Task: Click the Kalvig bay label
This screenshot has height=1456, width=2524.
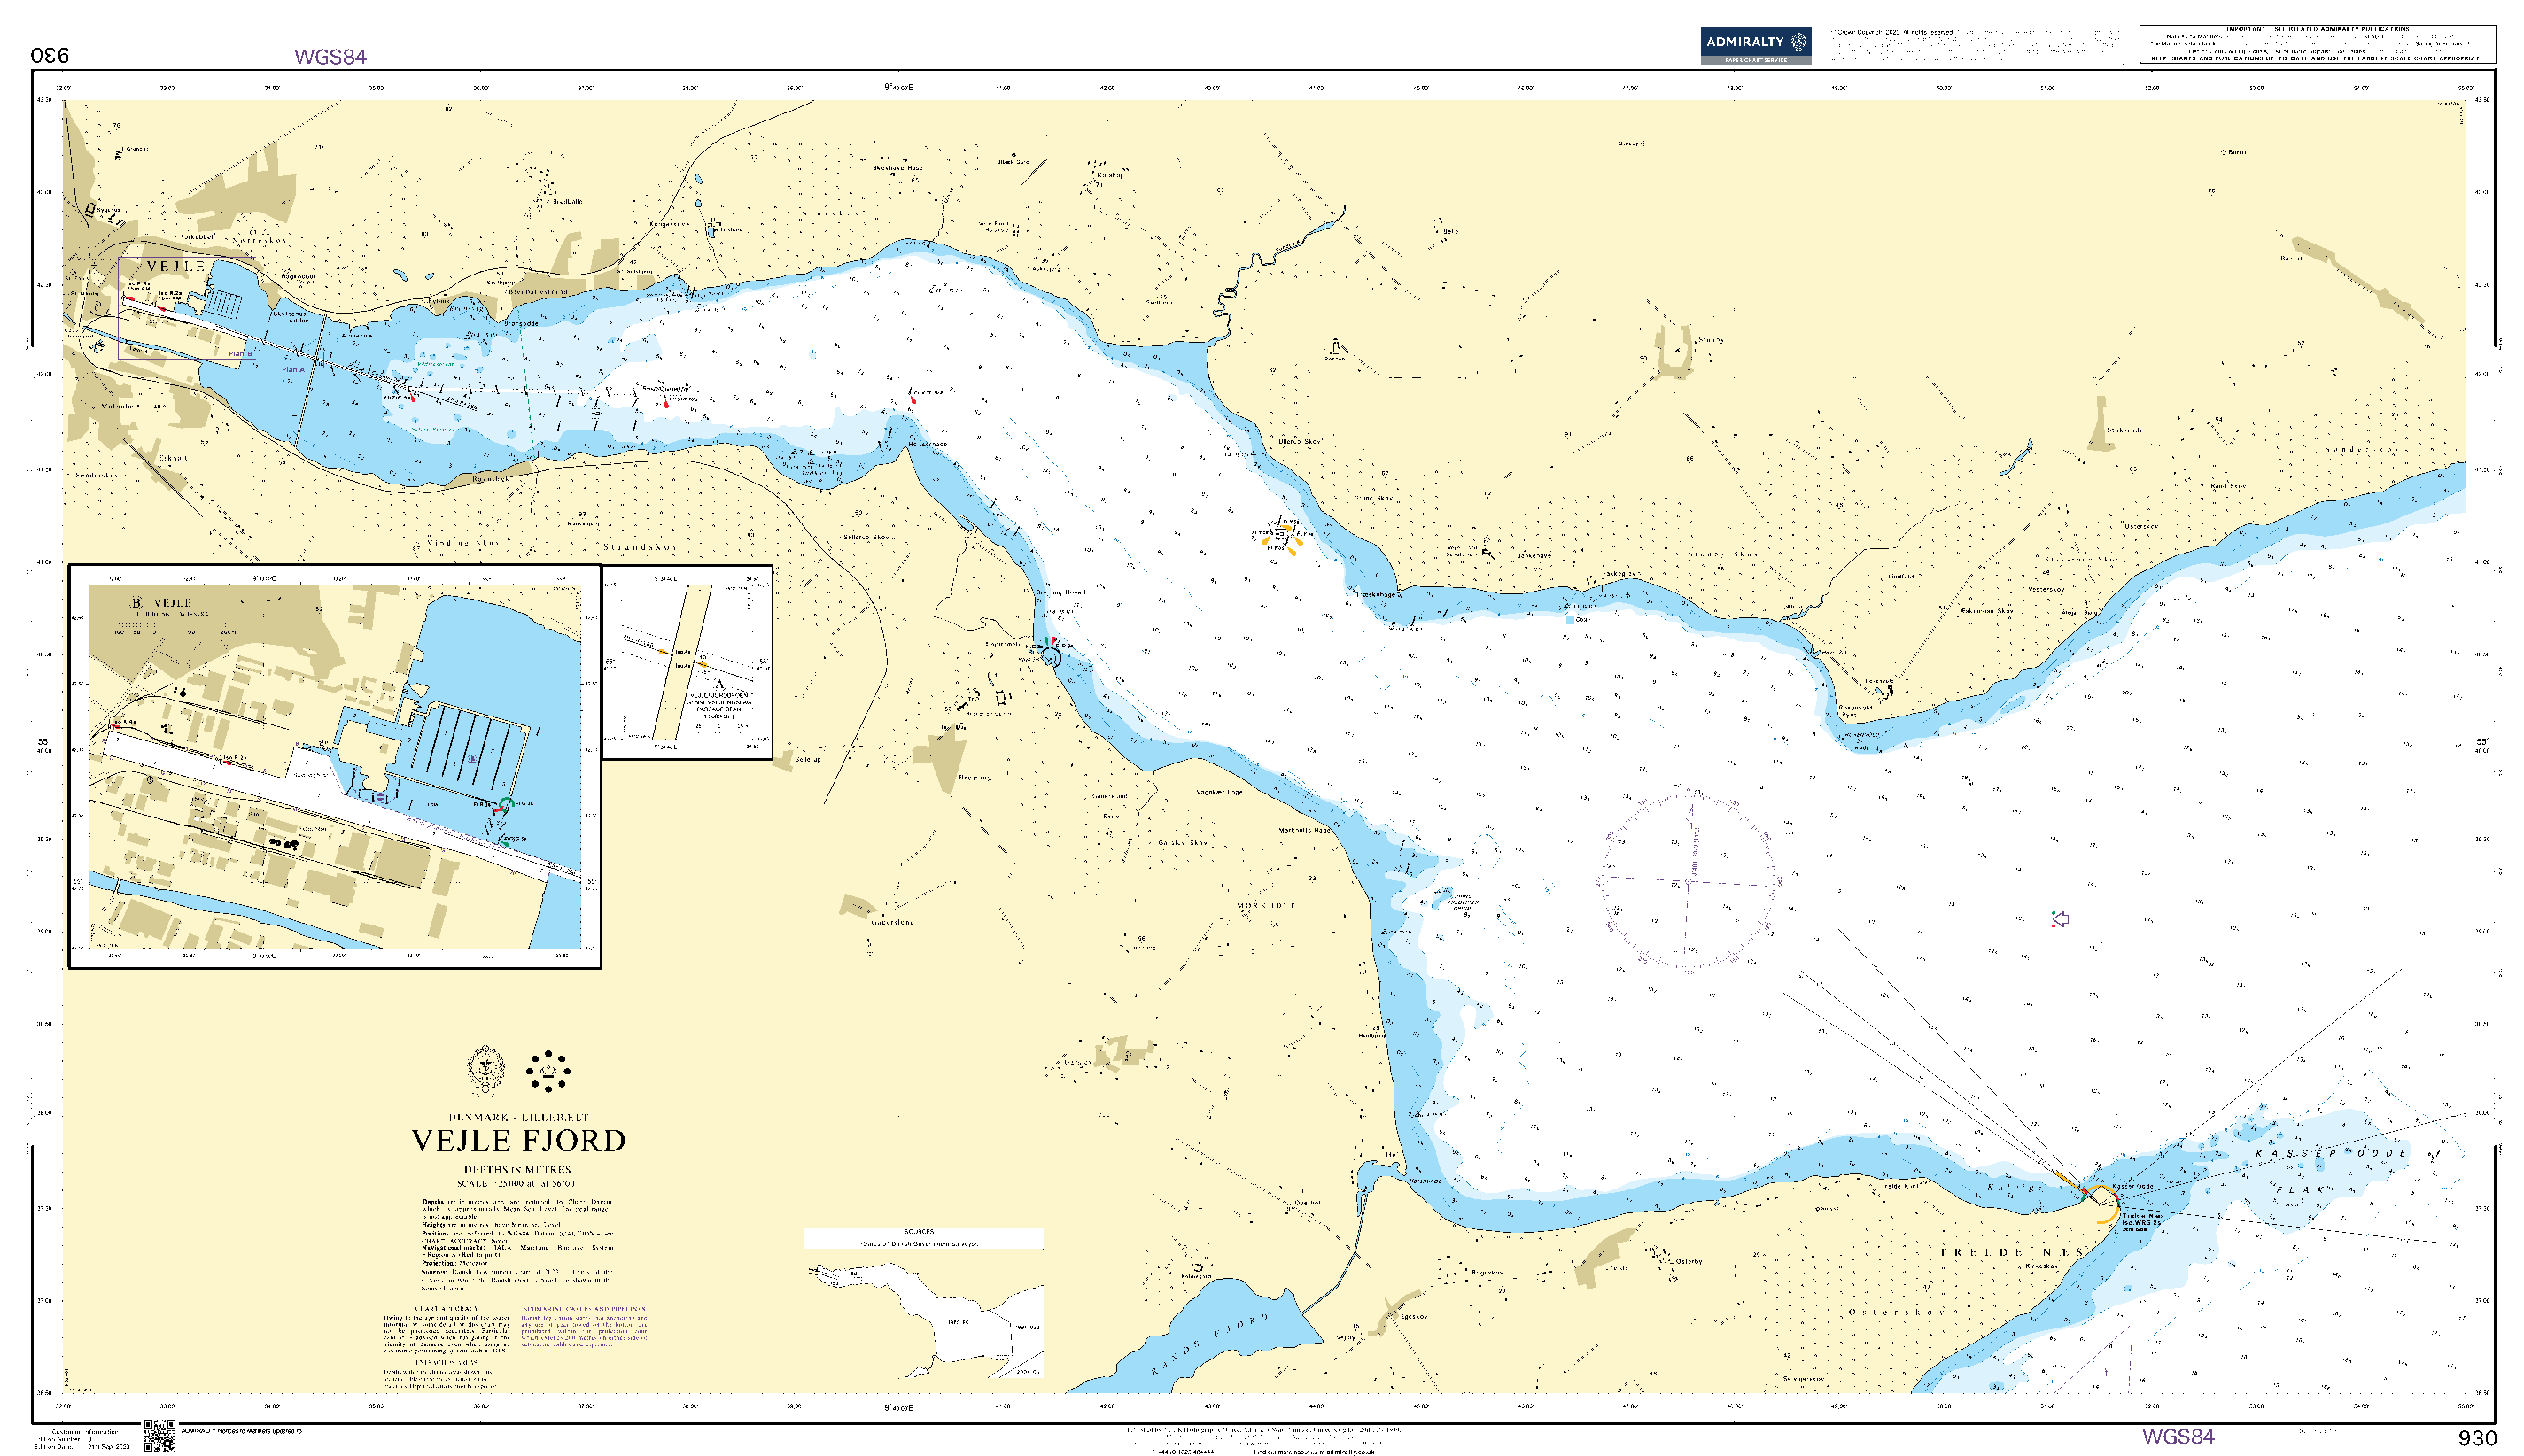Action: [2015, 1187]
